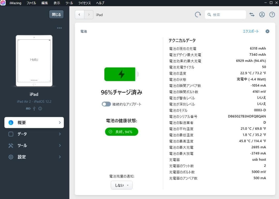Close the battery panel with the X icon
The width and height of the screenshot is (279, 199).
point(267,31)
